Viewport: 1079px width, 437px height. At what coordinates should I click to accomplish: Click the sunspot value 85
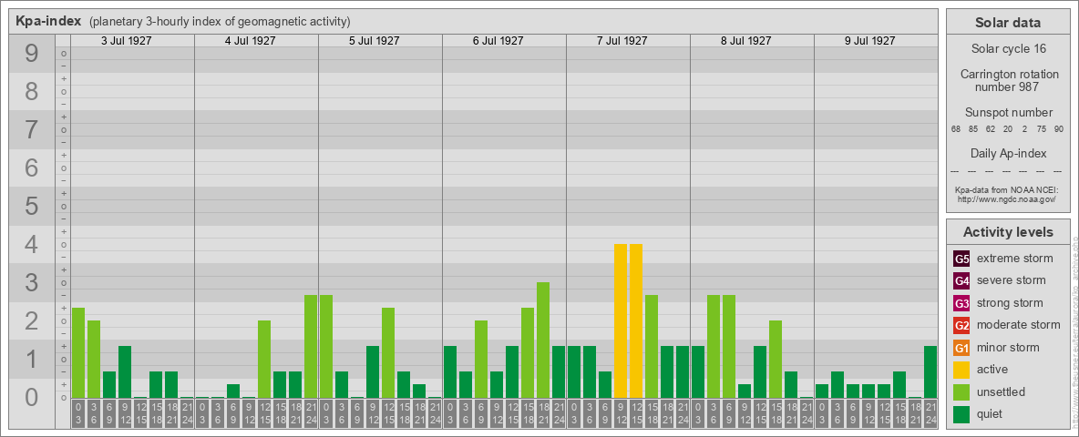tap(973, 129)
